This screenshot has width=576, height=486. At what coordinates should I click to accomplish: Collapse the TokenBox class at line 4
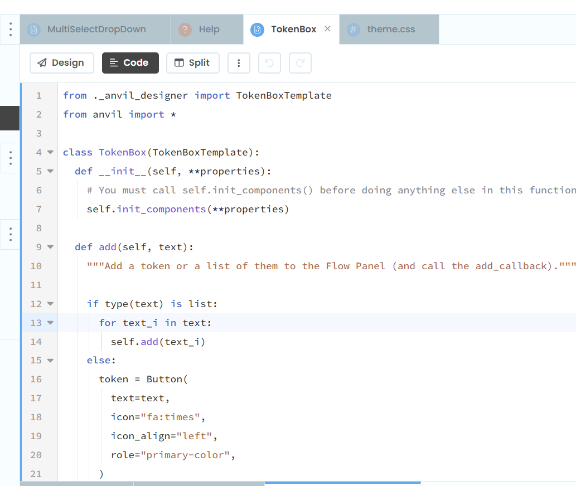point(50,153)
